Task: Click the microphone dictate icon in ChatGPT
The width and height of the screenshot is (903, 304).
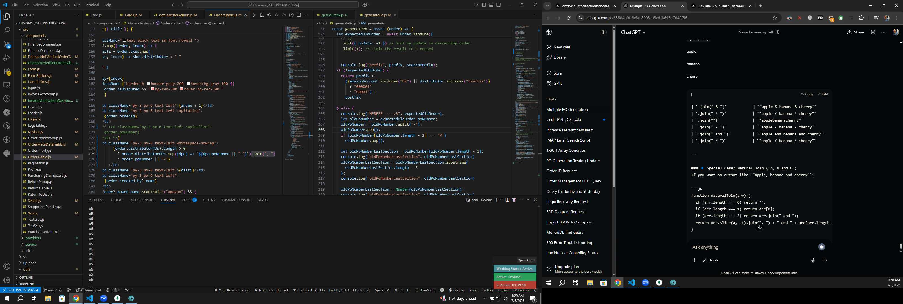Action: (813, 260)
